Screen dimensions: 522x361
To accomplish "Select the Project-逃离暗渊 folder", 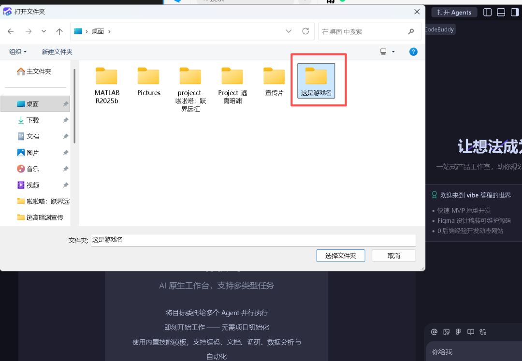I will click(x=232, y=86).
